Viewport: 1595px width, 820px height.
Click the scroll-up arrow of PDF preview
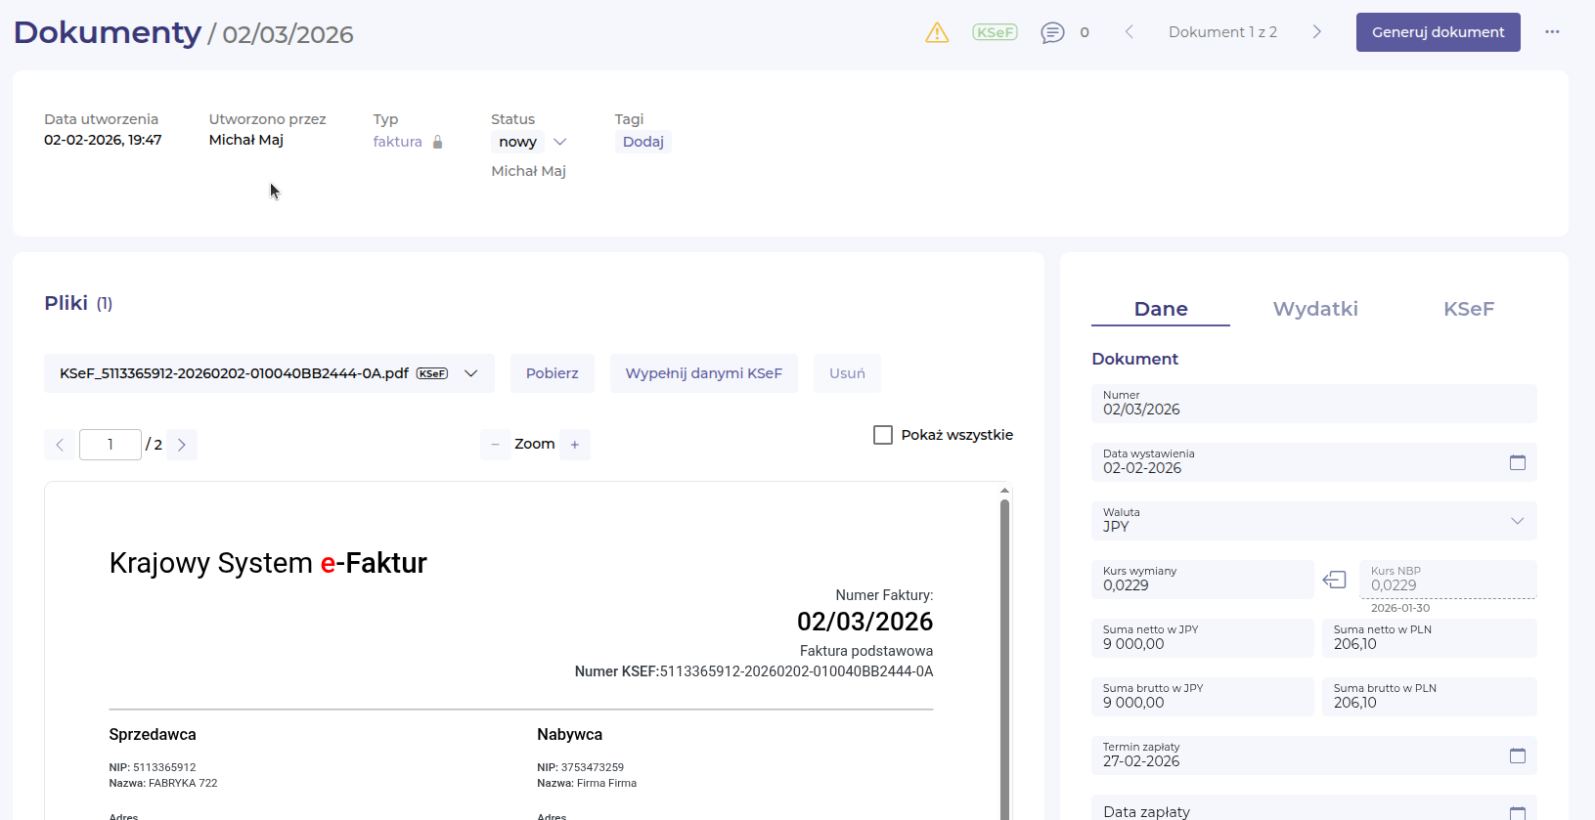point(1004,491)
